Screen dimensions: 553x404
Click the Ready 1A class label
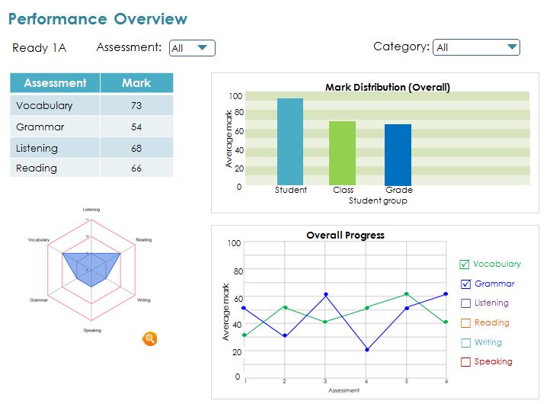tap(39, 47)
